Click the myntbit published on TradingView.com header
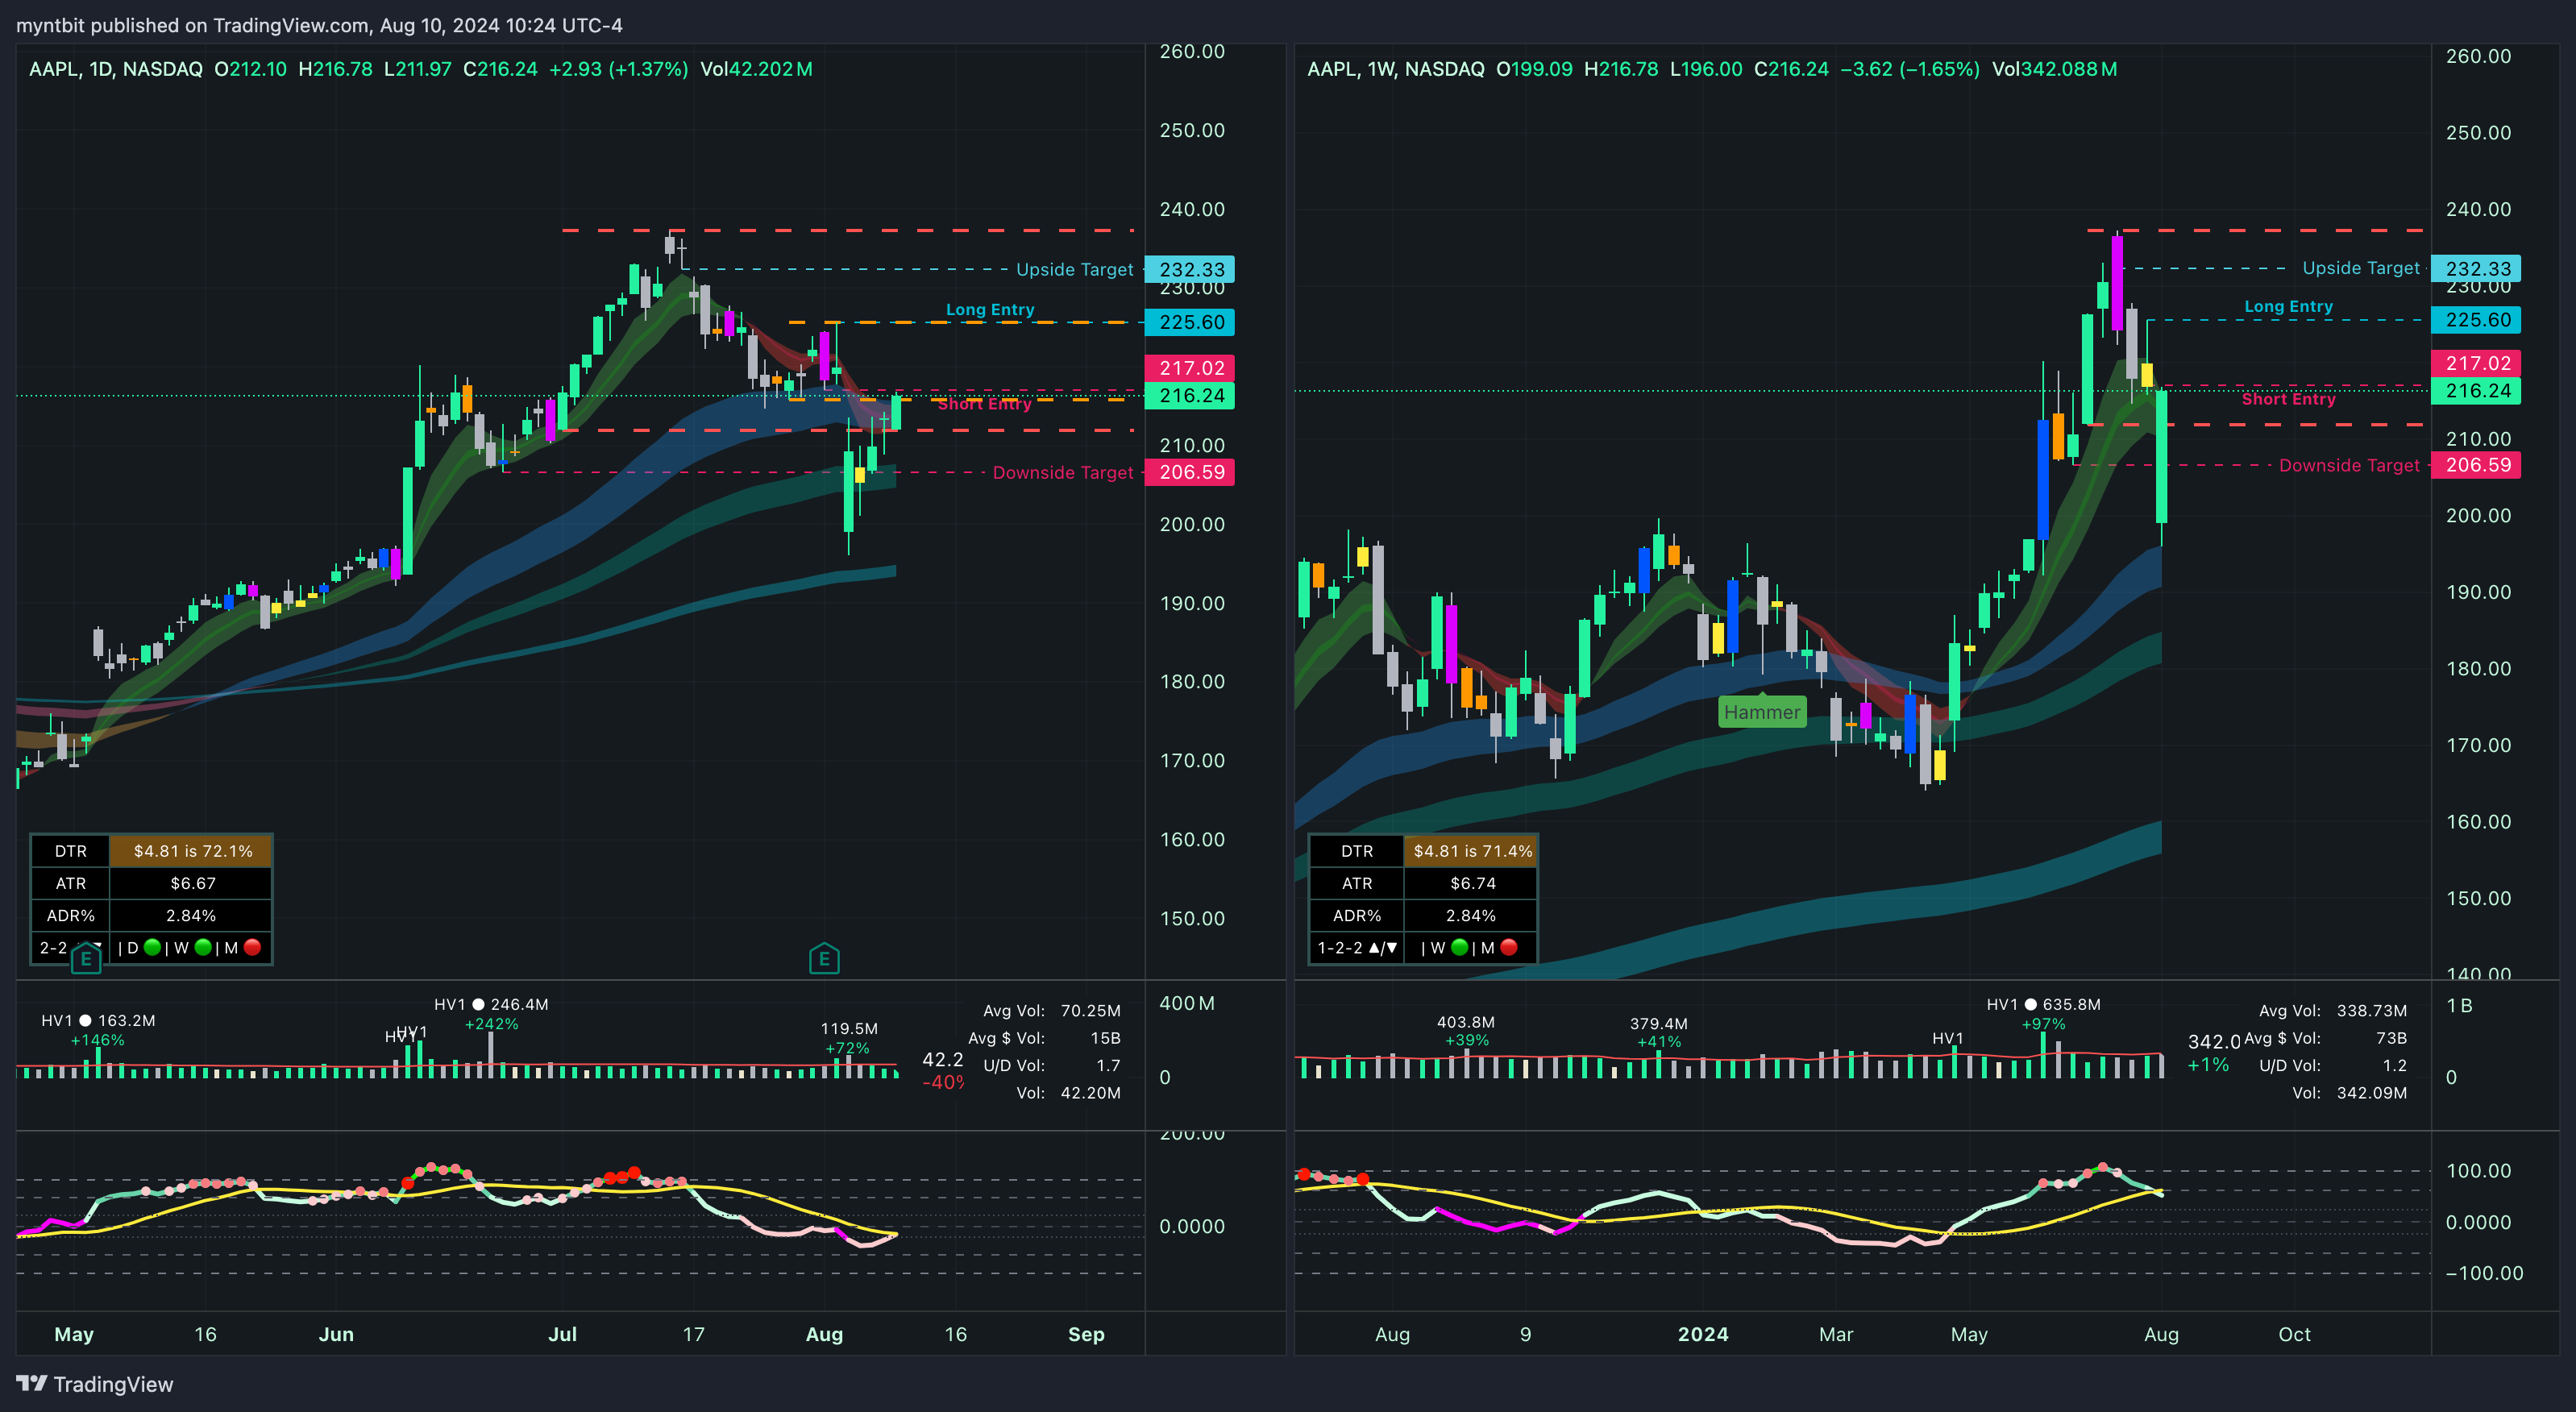Viewport: 2576px width, 1412px height. [319, 25]
